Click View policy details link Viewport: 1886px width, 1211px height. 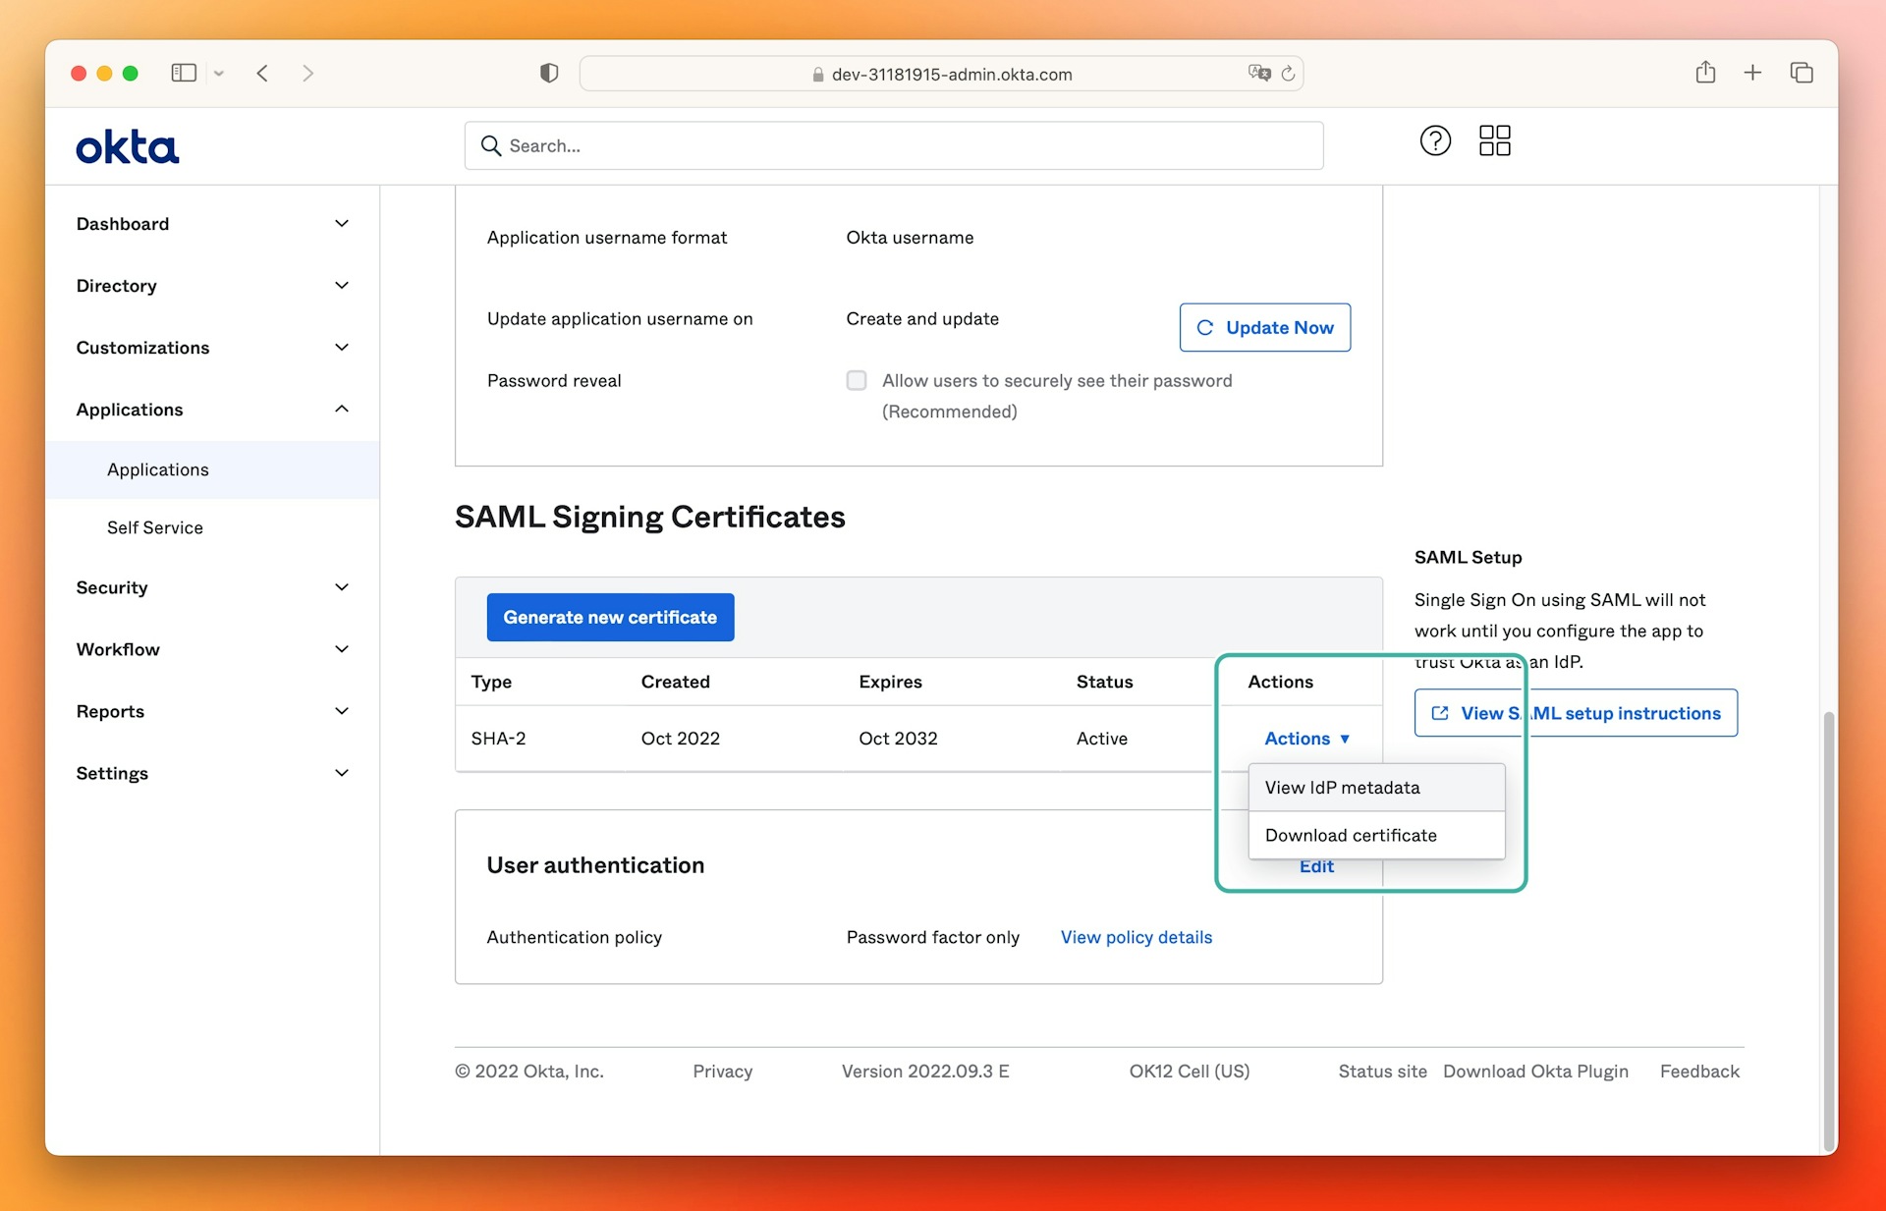click(x=1136, y=936)
